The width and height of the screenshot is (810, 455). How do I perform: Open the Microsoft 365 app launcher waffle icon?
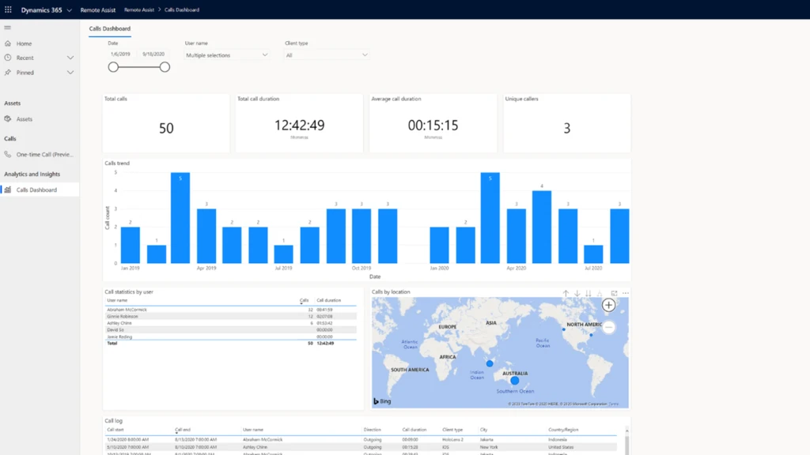pyautogui.click(x=8, y=9)
